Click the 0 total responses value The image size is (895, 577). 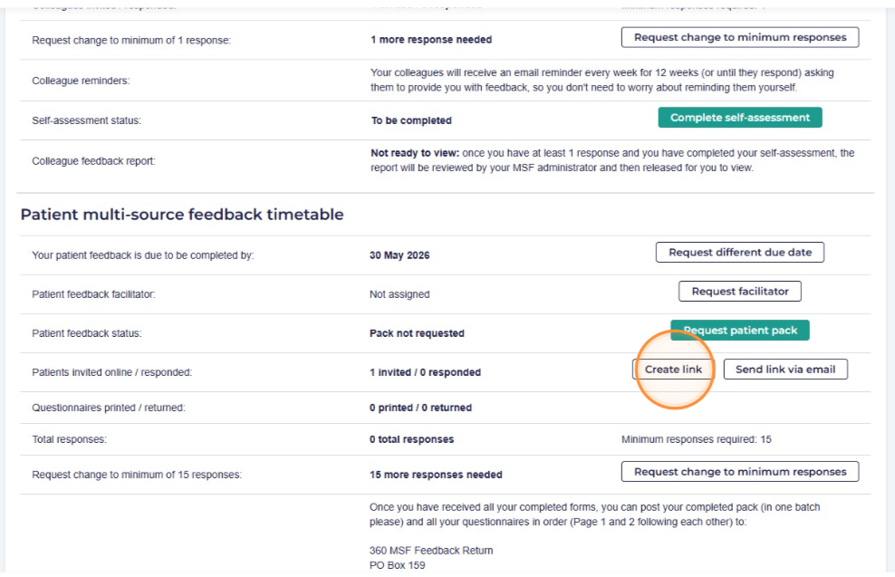coord(411,439)
